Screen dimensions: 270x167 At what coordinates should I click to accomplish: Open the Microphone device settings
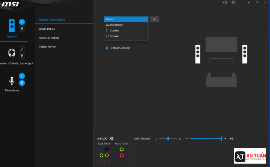(x=12, y=80)
